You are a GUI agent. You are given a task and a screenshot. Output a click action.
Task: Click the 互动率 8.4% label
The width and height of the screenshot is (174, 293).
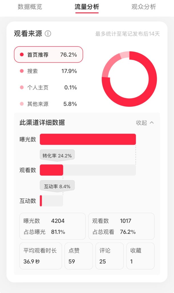point(57,186)
